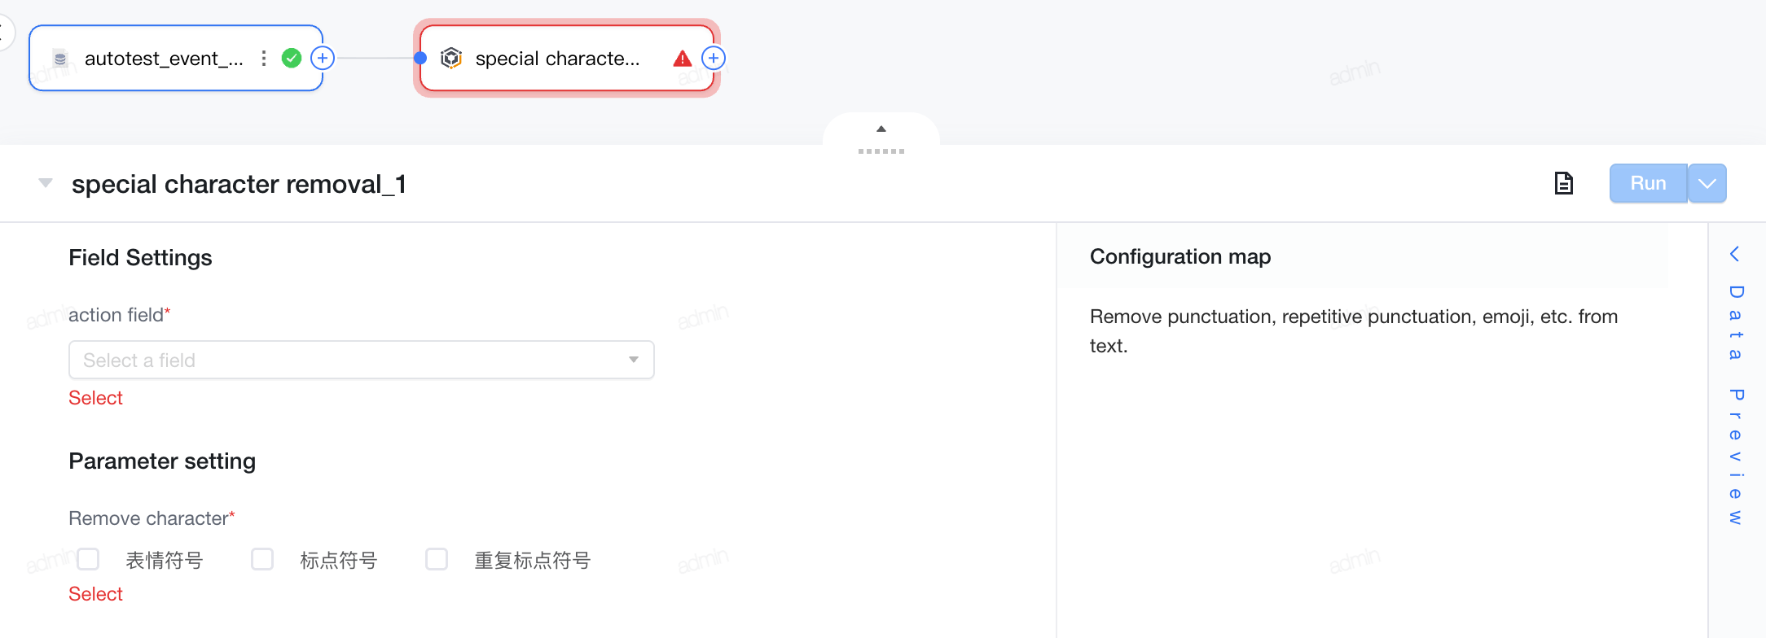Open the action field 'Select a field' dropdown
The width and height of the screenshot is (1766, 638).
(x=362, y=360)
